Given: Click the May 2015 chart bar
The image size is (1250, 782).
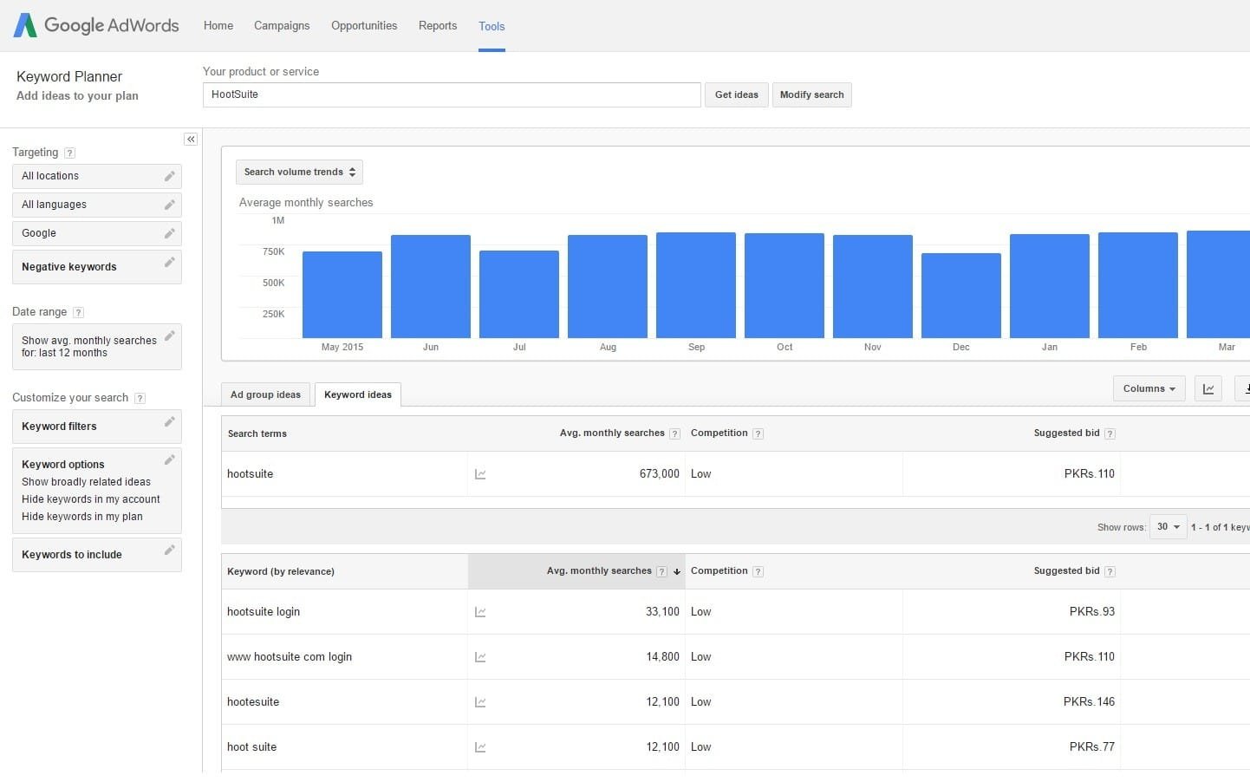Looking at the screenshot, I should point(342,295).
